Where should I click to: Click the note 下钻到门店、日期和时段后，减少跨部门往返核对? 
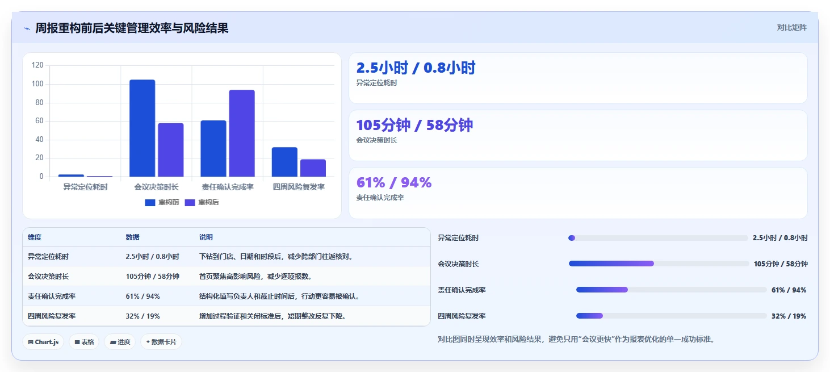276,257
